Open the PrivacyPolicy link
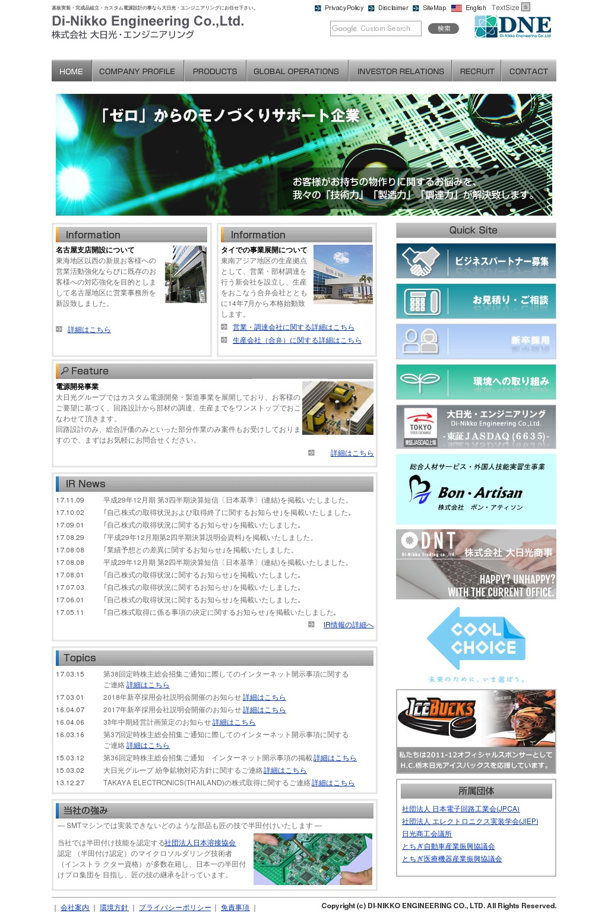The image size is (608, 913). [344, 8]
